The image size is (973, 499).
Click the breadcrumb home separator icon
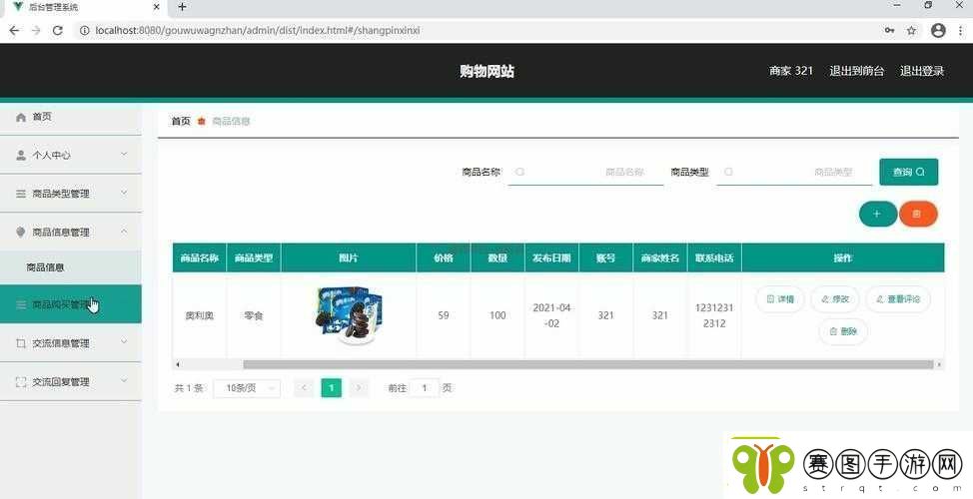pyautogui.click(x=201, y=121)
